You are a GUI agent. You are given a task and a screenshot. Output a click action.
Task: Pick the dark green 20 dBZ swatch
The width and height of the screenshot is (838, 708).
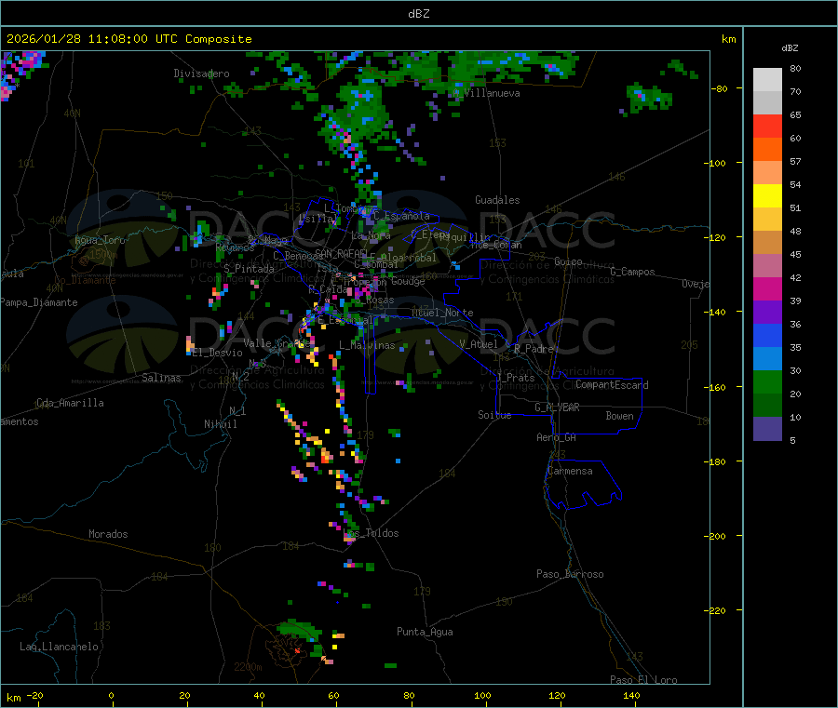coord(767,405)
